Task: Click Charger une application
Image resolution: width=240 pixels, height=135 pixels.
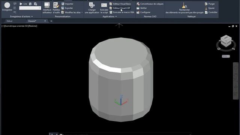Action: click(92, 8)
